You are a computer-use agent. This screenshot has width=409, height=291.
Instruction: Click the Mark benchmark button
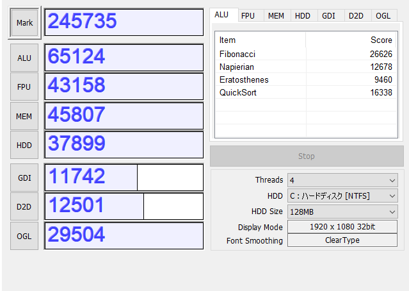pyautogui.click(x=24, y=22)
